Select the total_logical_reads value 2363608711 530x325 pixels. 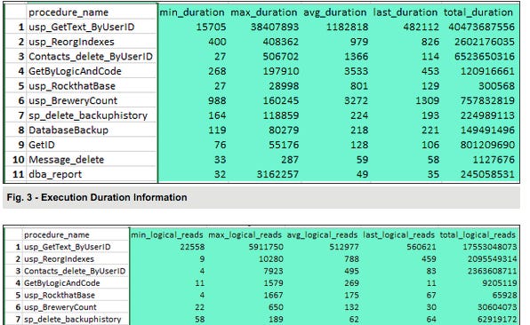pyautogui.click(x=492, y=272)
